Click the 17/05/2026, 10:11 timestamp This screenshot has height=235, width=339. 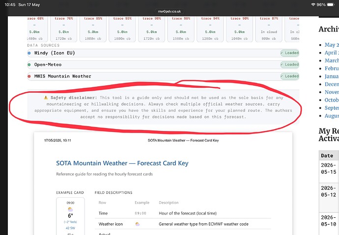pos(57,140)
